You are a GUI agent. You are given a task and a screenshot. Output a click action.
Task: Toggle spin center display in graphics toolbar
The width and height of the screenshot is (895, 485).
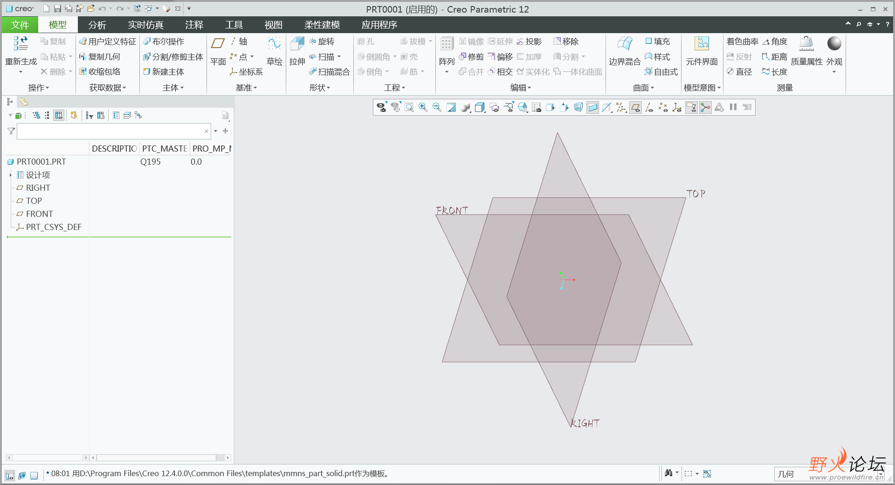pos(706,108)
